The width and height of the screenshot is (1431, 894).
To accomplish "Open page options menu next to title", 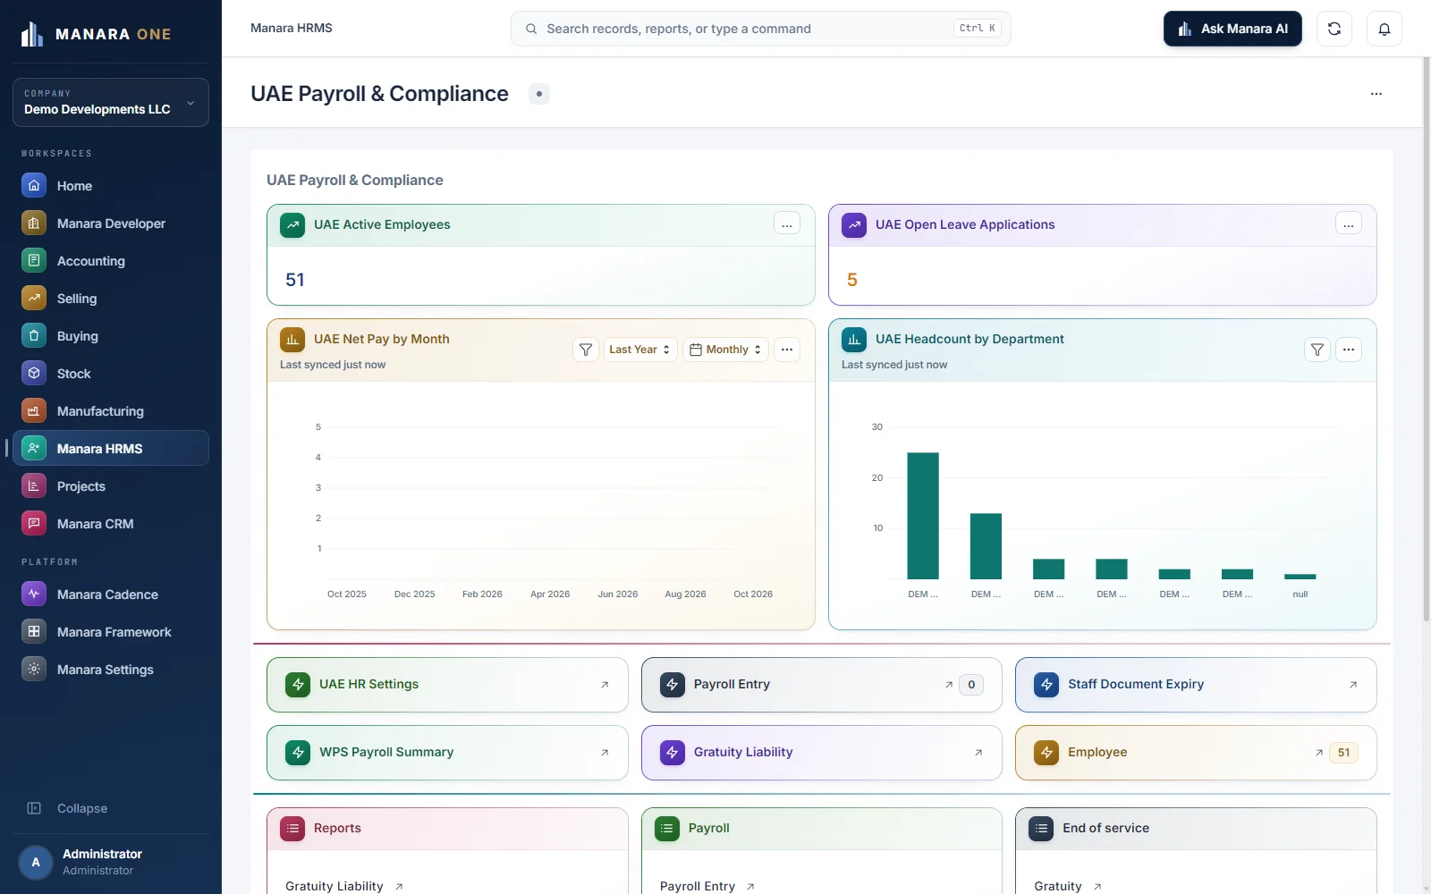I will point(1376,94).
